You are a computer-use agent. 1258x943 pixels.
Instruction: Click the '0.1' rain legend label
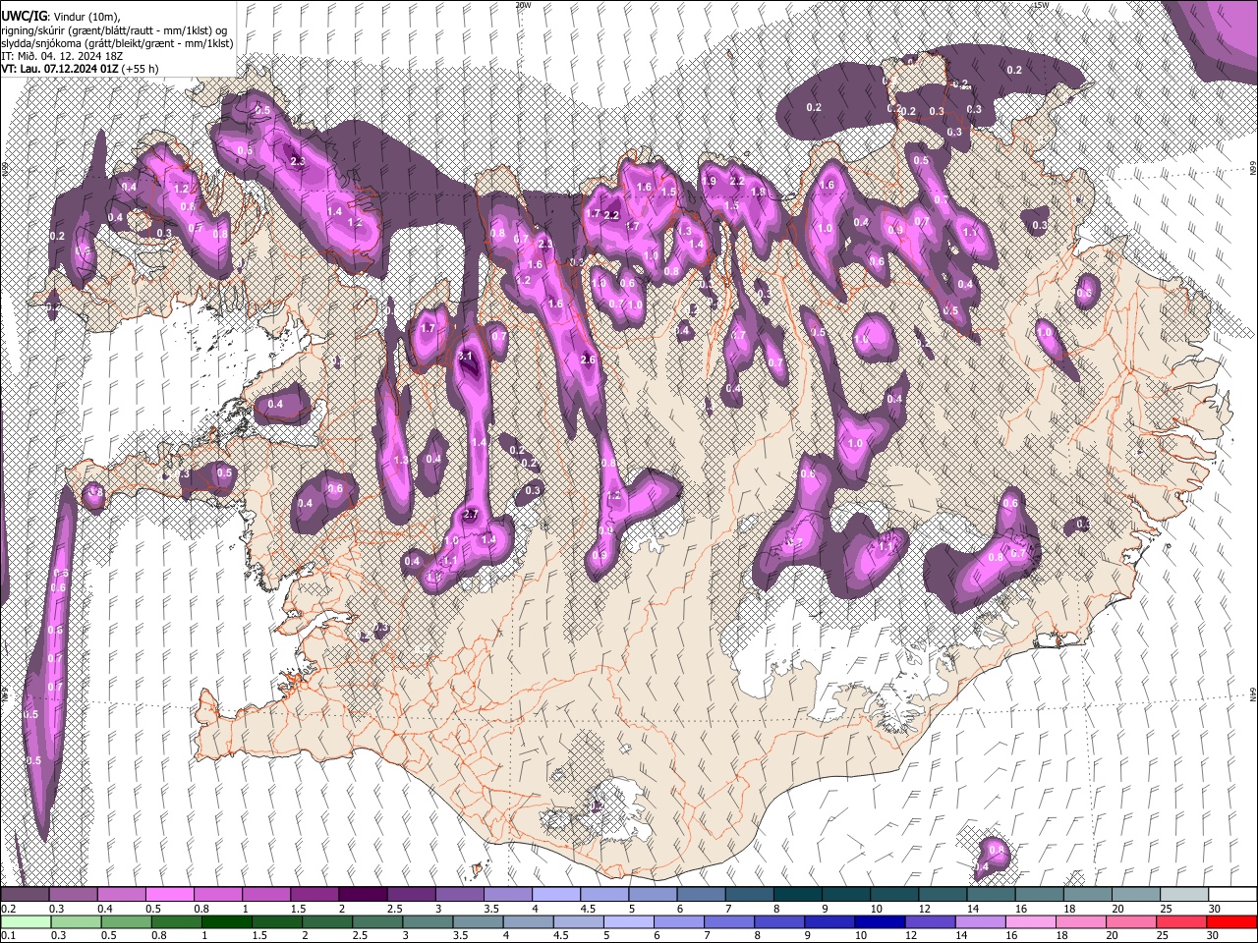(x=7, y=936)
